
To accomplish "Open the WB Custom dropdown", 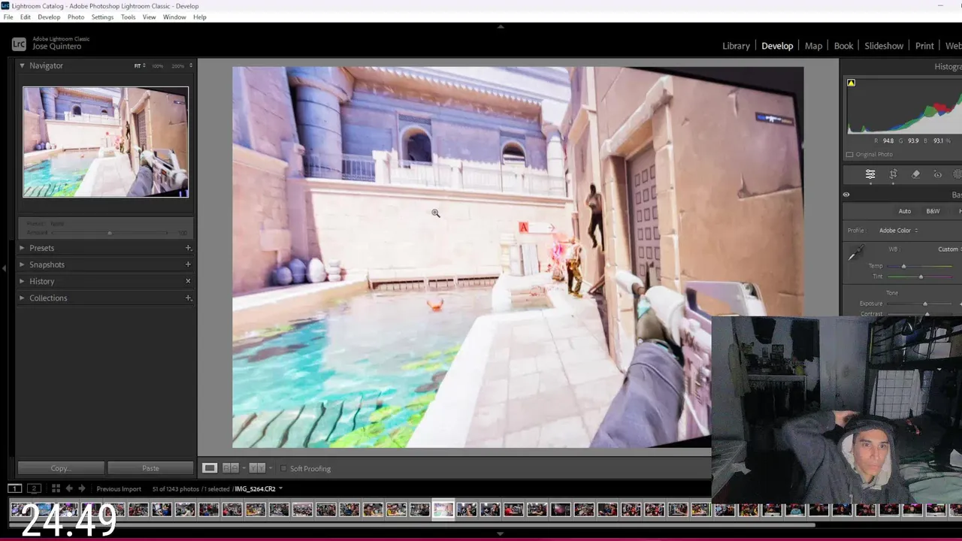I will pos(949,249).
